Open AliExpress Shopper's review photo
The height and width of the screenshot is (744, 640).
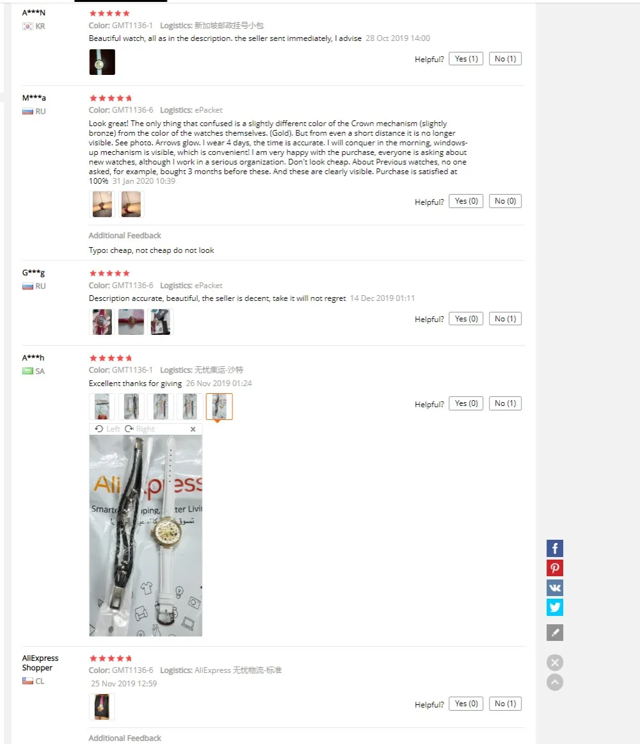pos(102,707)
